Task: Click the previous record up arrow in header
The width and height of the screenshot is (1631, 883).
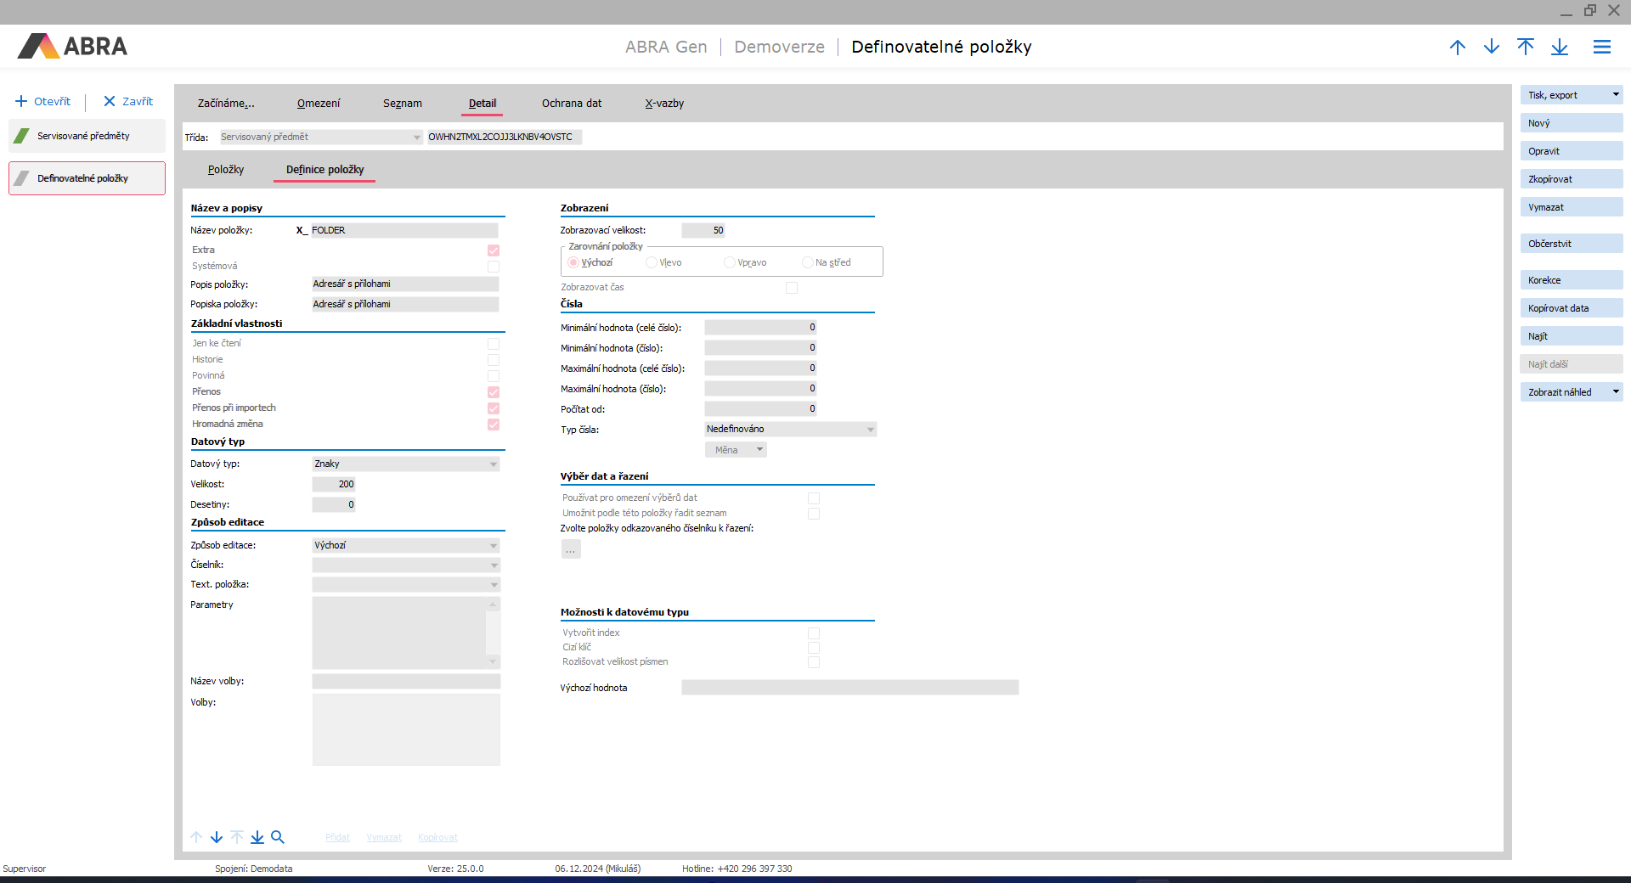Action: click(x=1458, y=48)
